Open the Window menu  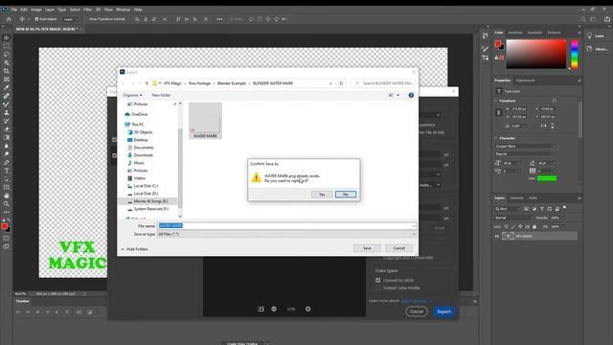(x=124, y=10)
